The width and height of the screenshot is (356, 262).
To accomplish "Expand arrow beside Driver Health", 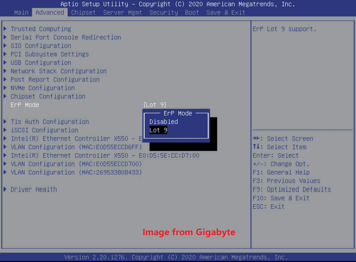I will [5, 189].
